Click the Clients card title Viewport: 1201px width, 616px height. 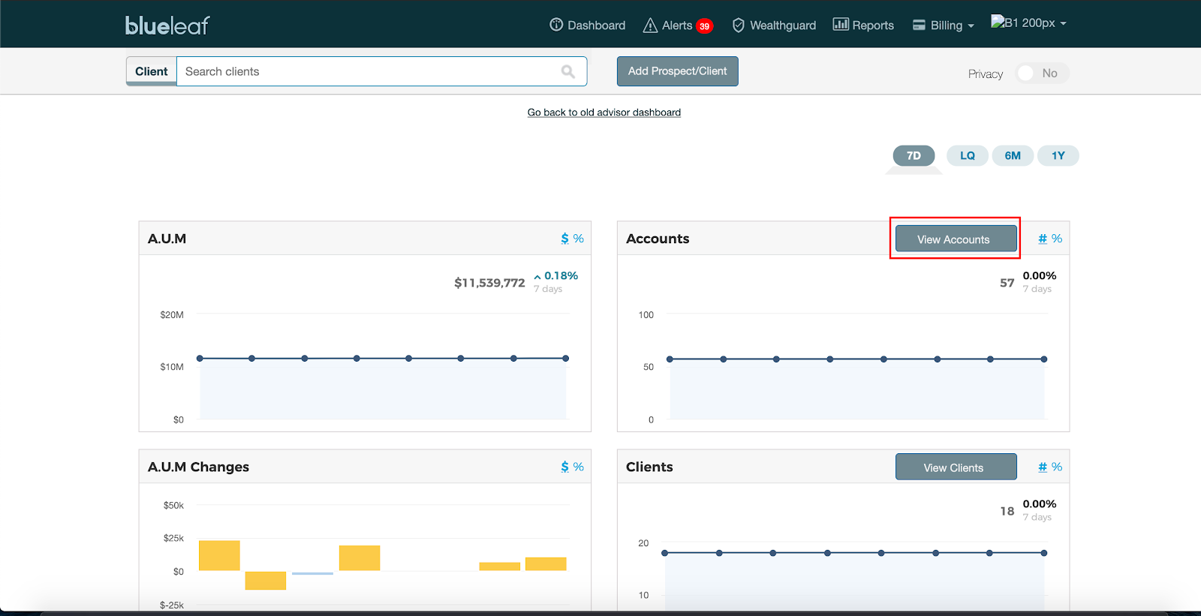coord(649,467)
